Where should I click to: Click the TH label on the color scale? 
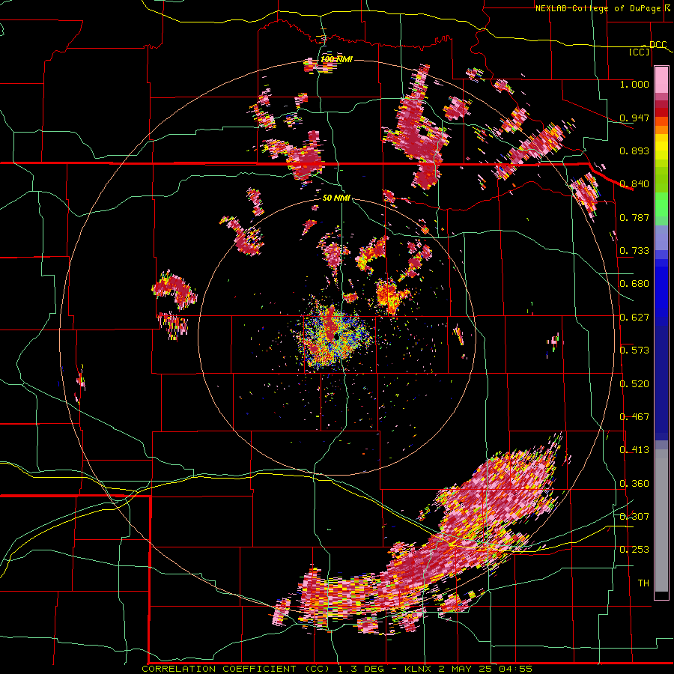pyautogui.click(x=643, y=583)
